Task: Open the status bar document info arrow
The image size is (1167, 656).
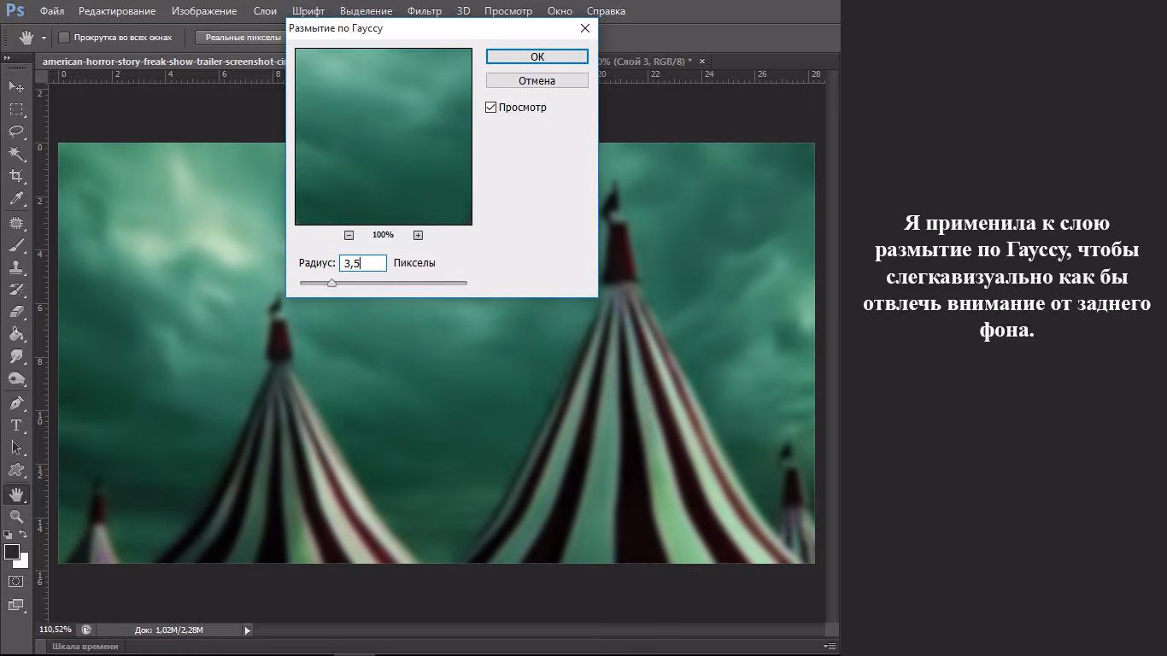Action: pyautogui.click(x=248, y=630)
